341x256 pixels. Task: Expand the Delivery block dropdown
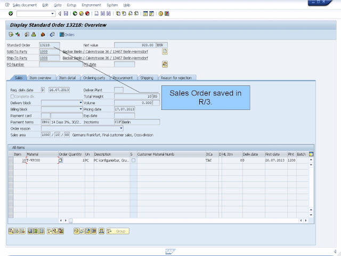[x=80, y=102]
